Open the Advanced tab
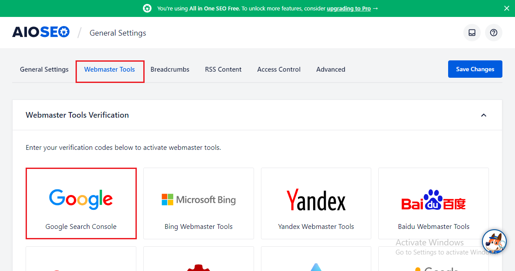 point(330,69)
